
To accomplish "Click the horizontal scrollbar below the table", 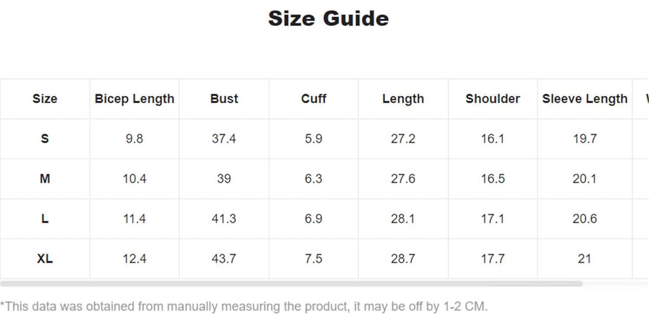I will 291,284.
